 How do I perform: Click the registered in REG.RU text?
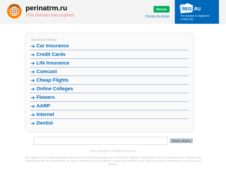pos(195,17)
